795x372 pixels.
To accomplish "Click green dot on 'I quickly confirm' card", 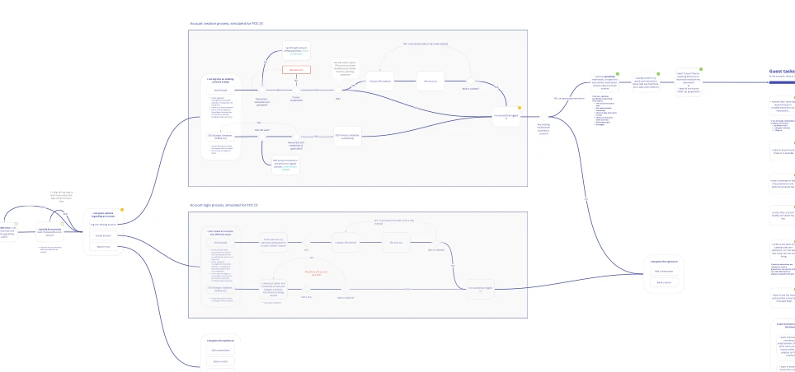I will pos(659,74).
